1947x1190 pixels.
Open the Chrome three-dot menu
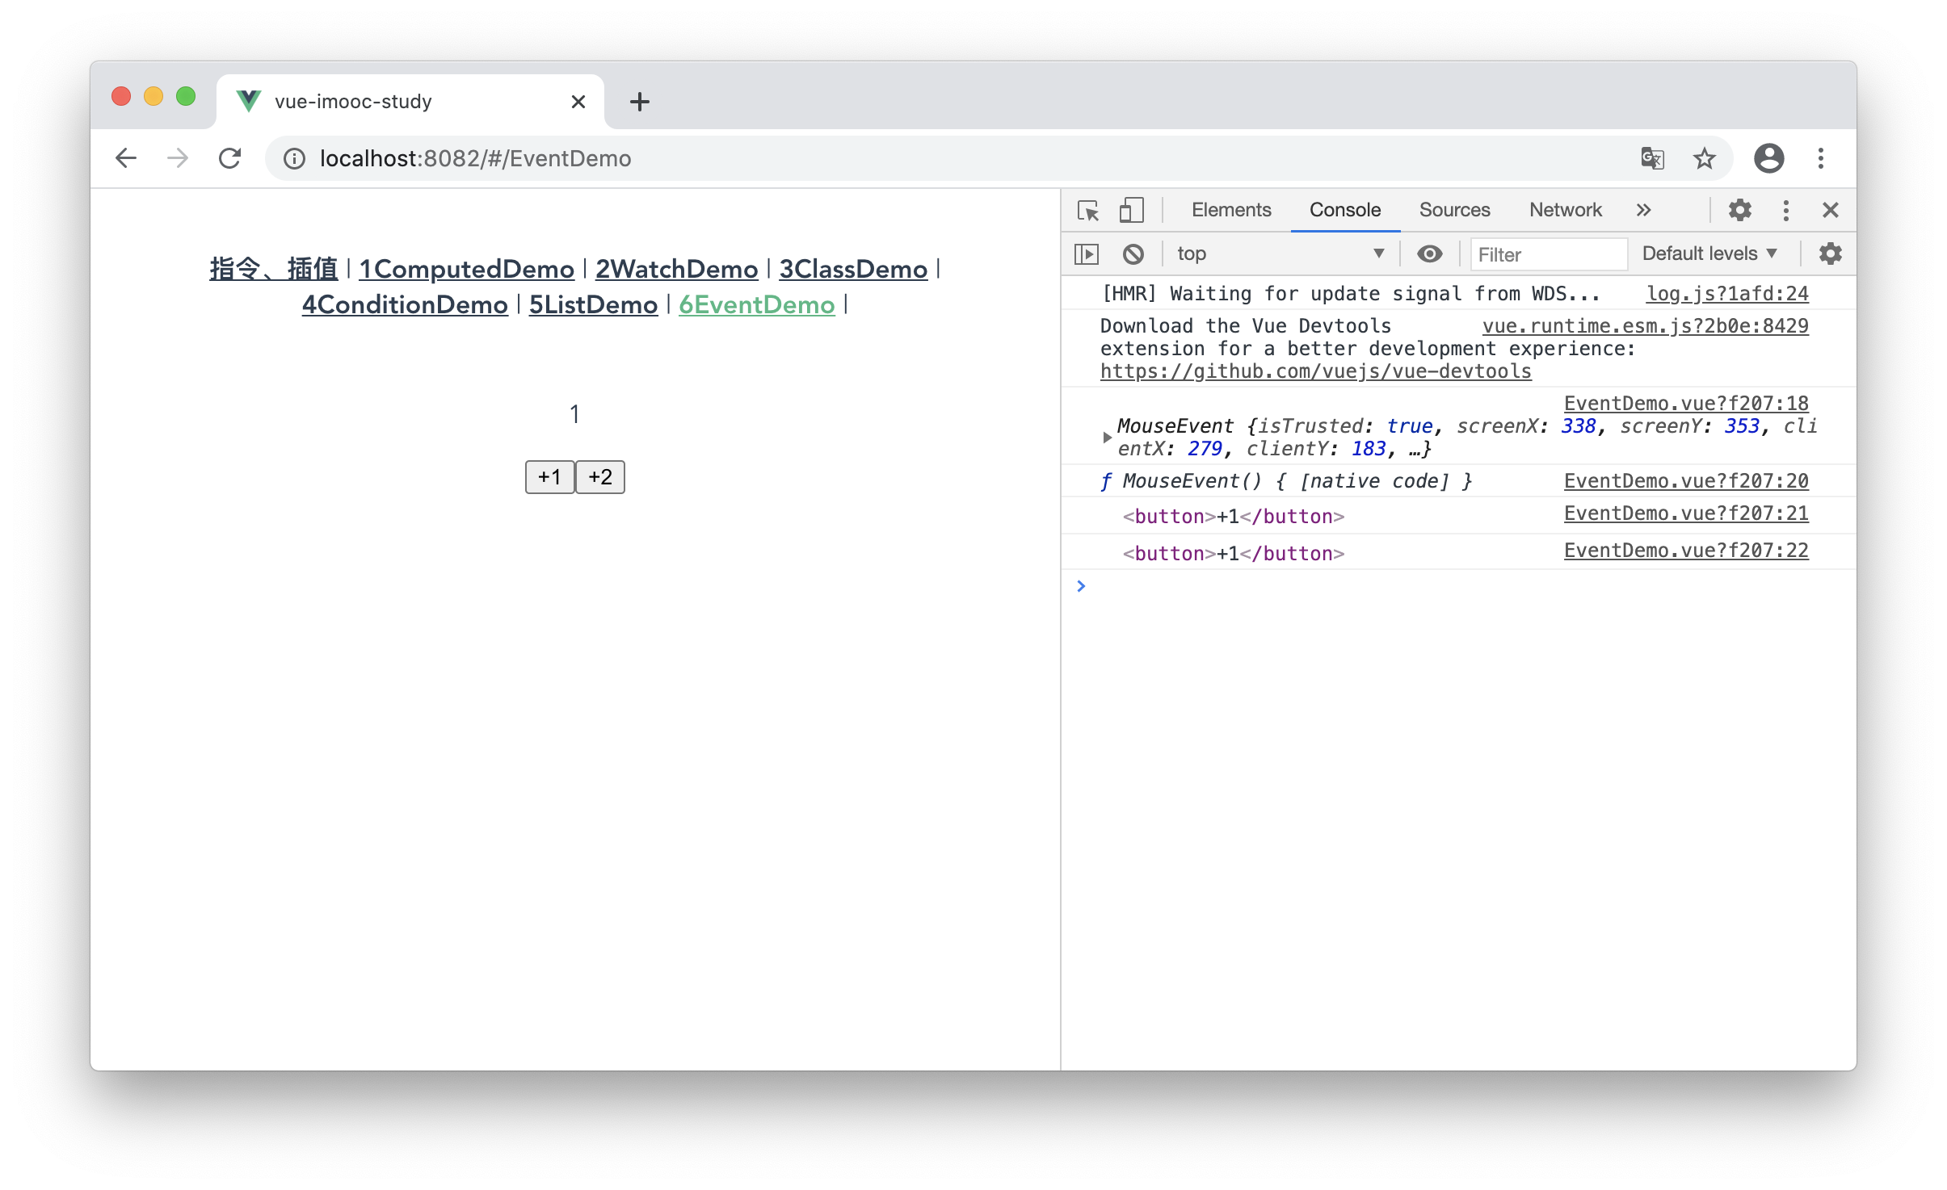1821,158
